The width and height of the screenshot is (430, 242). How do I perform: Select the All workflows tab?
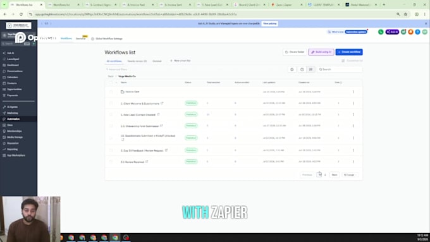pos(114,61)
